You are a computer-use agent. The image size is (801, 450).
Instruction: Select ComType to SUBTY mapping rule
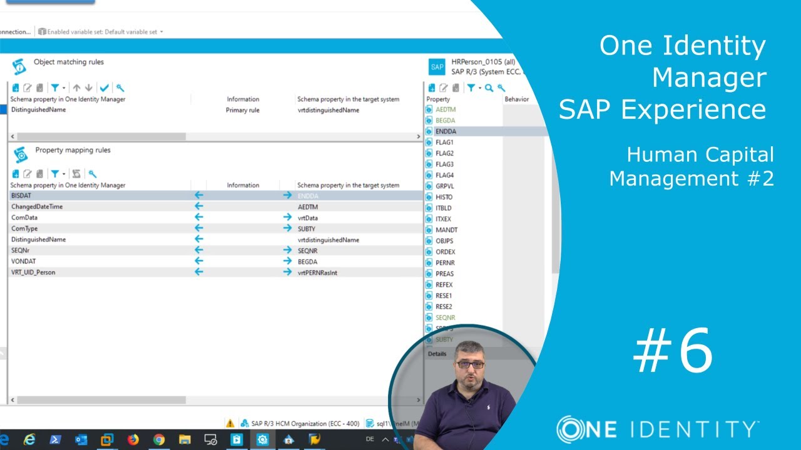215,229
